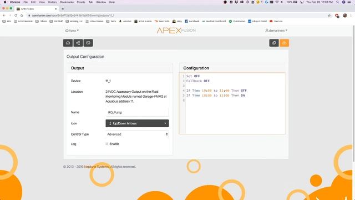This screenshot has width=355, height=200.
Task: Click the device value 11_1
Action: (x=108, y=81)
